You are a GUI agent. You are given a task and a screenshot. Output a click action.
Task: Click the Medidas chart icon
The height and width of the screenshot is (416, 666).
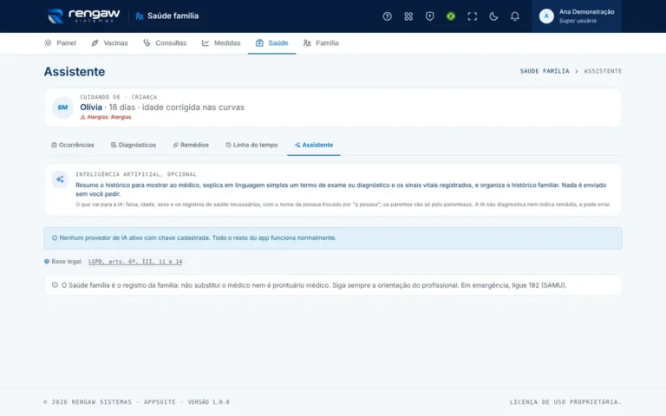[206, 42]
